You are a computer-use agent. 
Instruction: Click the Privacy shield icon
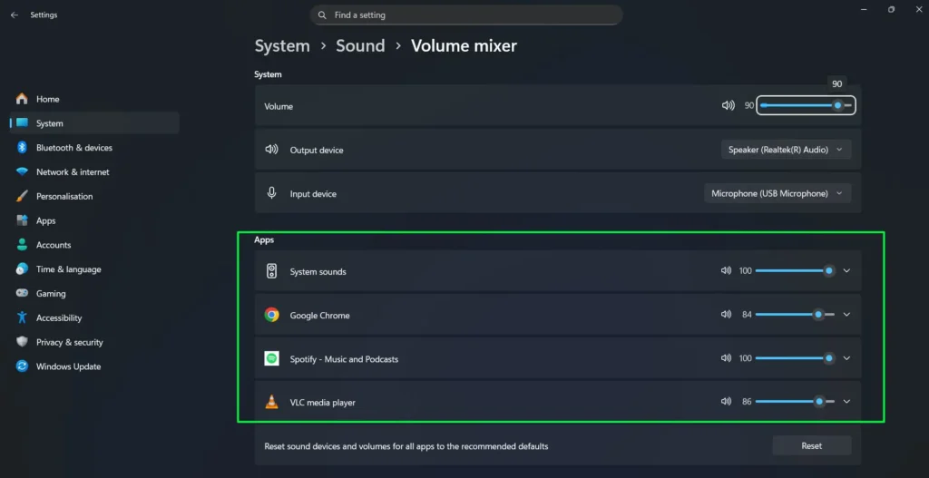22,342
